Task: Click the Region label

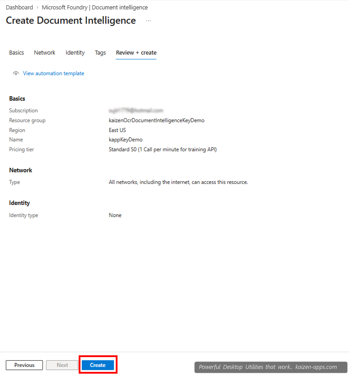Action: (x=17, y=130)
